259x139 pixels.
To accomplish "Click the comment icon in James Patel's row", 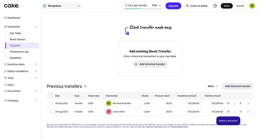I will point(241,112).
